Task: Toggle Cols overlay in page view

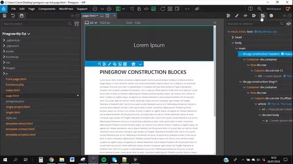Action: click(137, 23)
